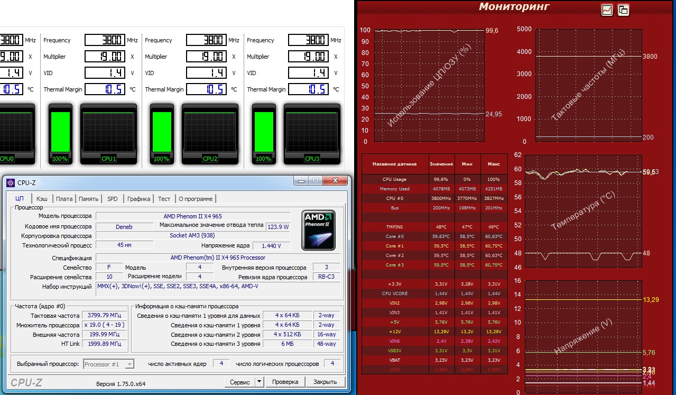Click the CPU VCORE voltage row

434,293
